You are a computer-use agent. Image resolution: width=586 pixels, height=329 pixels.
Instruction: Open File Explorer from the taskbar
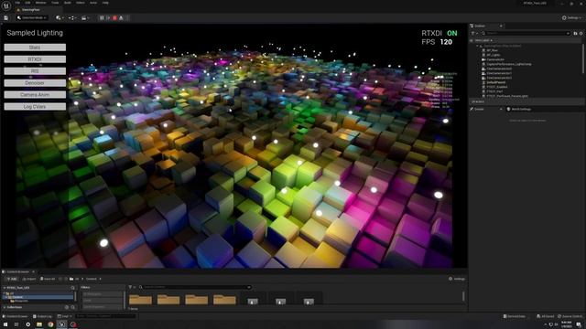[39, 324]
